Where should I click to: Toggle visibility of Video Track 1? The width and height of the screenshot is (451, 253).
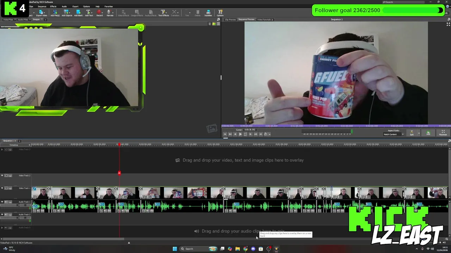tap(6, 188)
